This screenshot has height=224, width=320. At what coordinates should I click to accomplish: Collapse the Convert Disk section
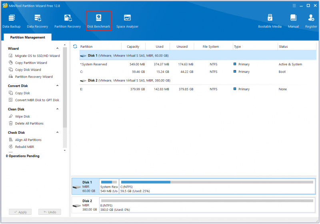click(x=57, y=86)
